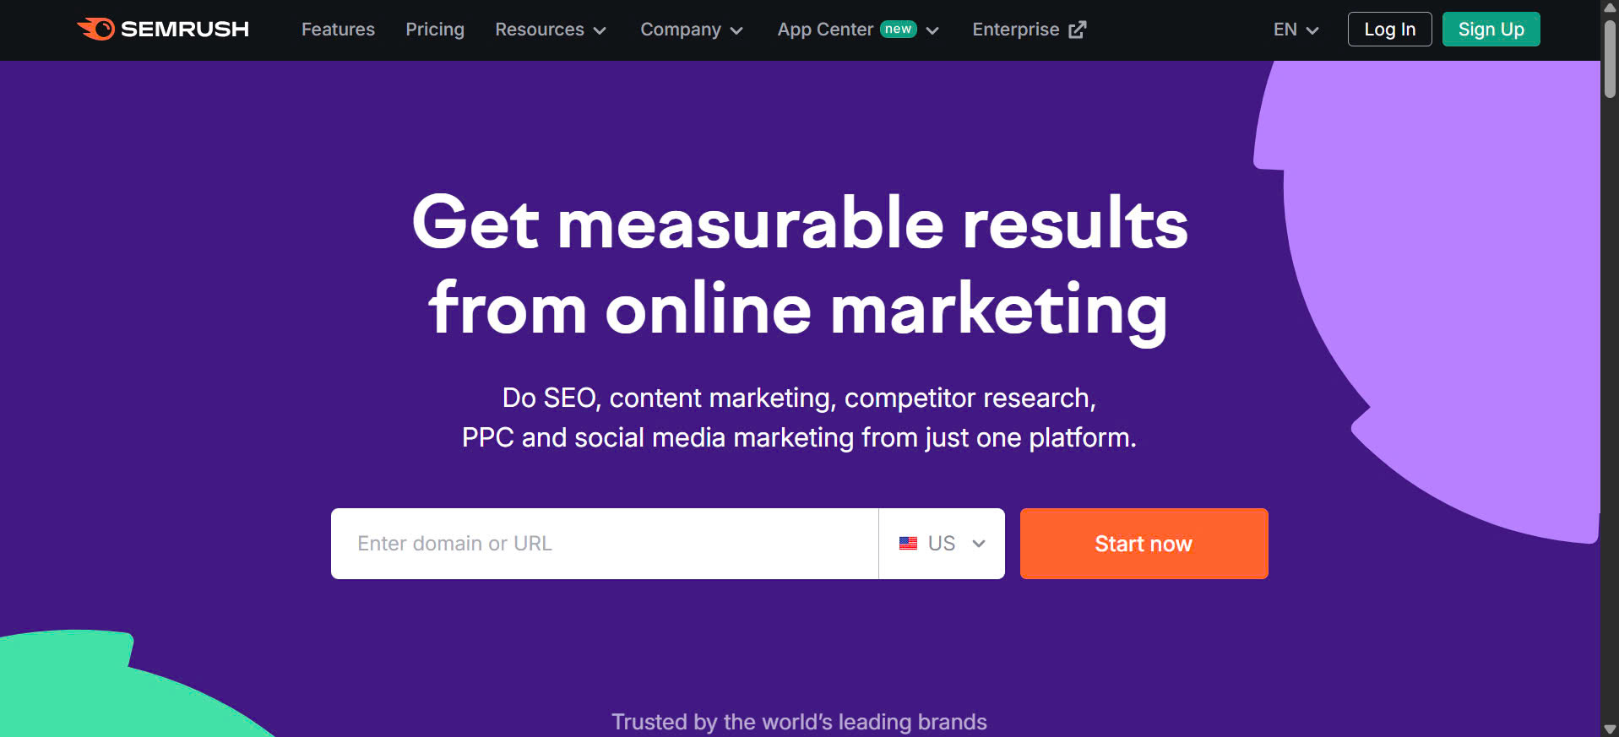Open the EN language selector
This screenshot has width=1619, height=737.
coord(1296,30)
